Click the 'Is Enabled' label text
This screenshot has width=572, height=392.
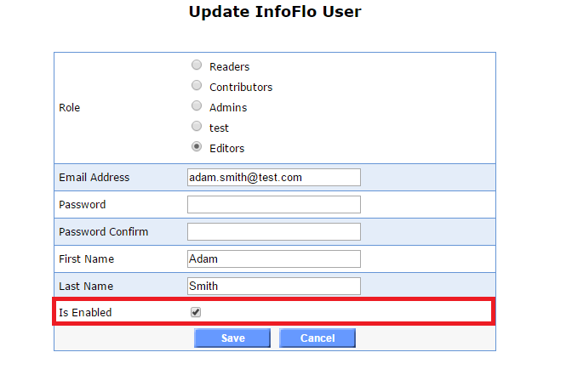[85, 313]
